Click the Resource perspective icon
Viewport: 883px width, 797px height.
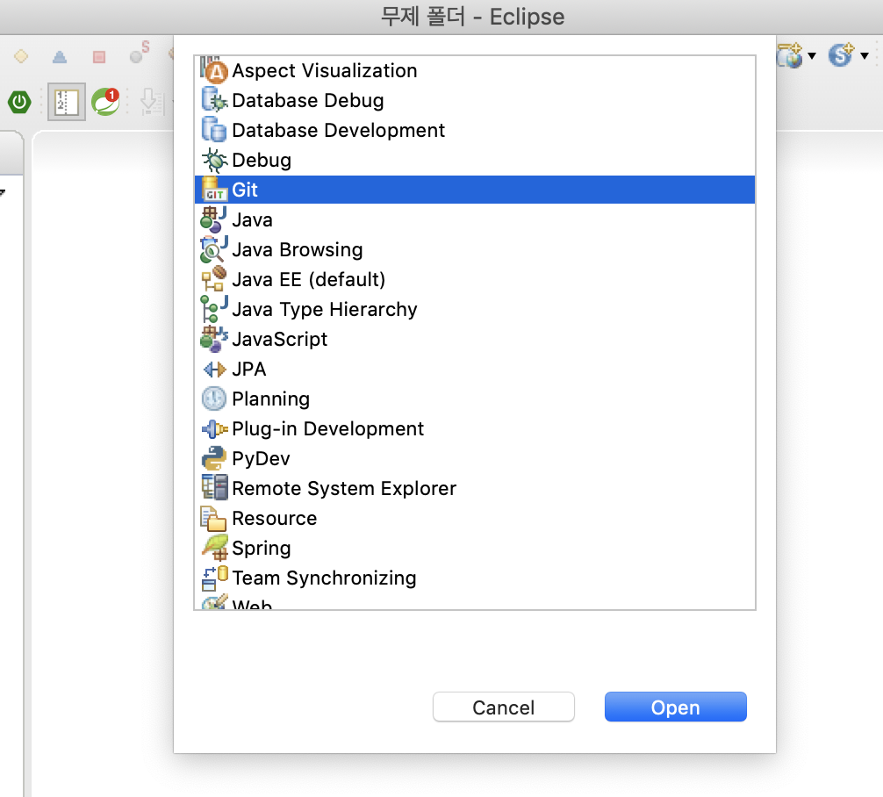tap(214, 518)
